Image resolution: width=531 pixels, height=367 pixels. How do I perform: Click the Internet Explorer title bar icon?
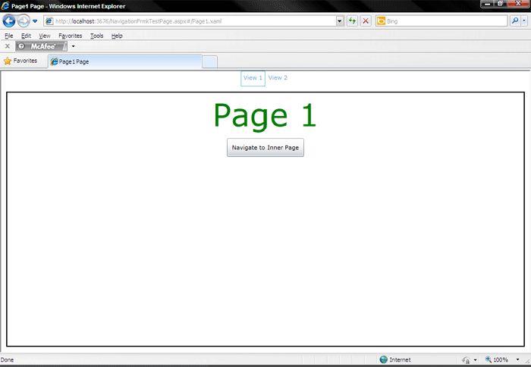click(x=5, y=6)
